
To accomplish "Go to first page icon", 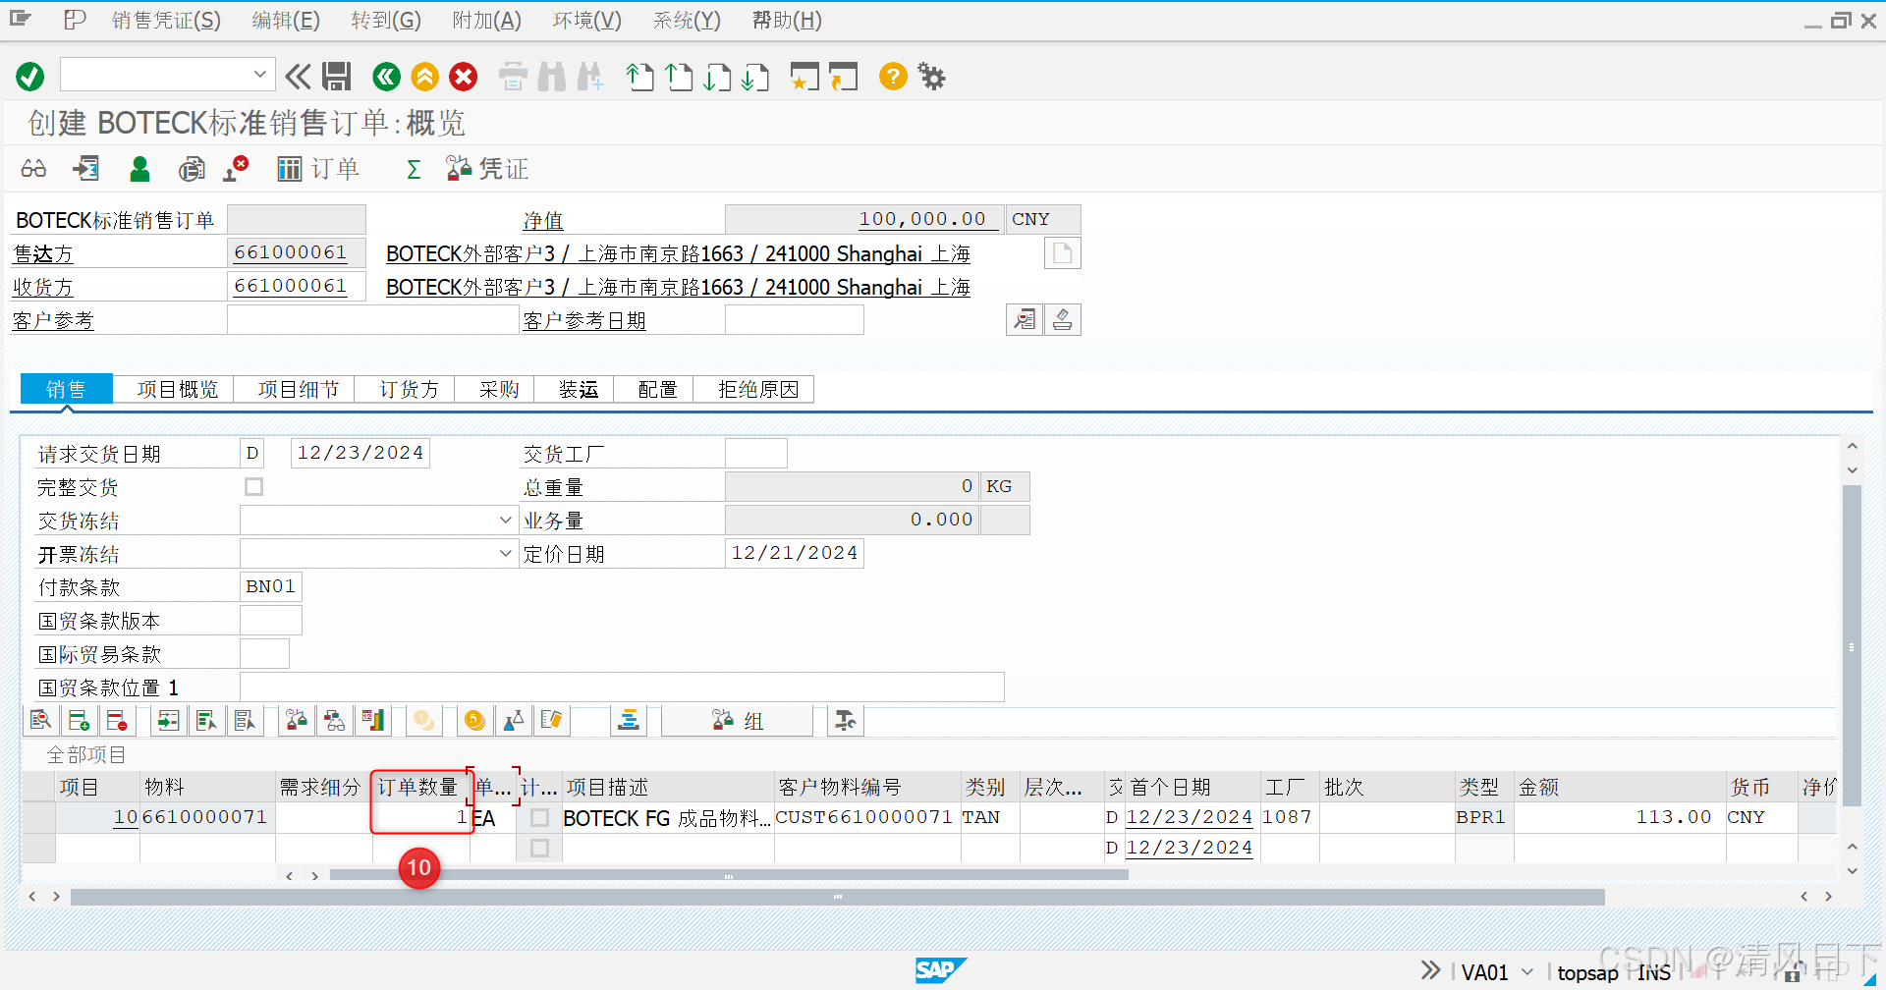I will coord(639,76).
